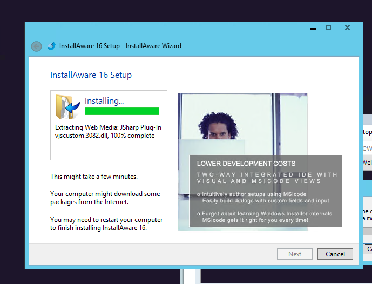Click 'This might take a few minutes.' text

94,177
